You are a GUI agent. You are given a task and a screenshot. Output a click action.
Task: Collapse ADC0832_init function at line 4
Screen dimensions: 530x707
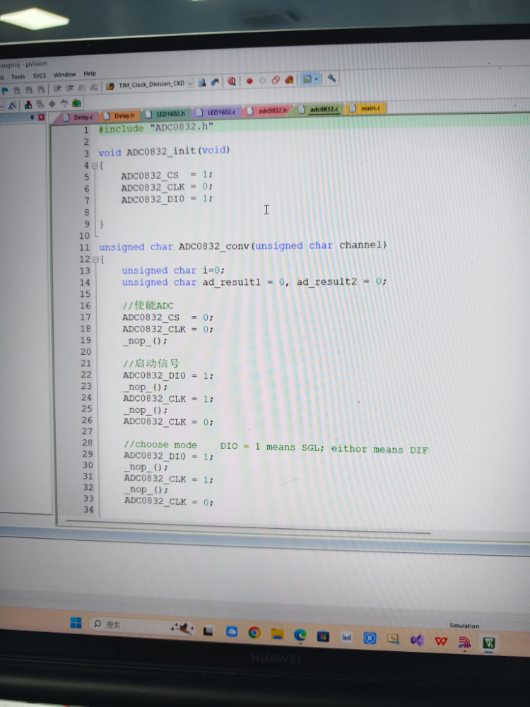[94, 165]
